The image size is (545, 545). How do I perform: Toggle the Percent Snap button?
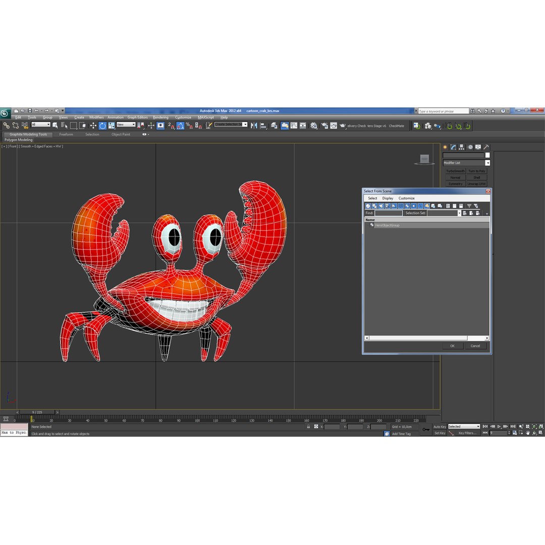(189, 126)
